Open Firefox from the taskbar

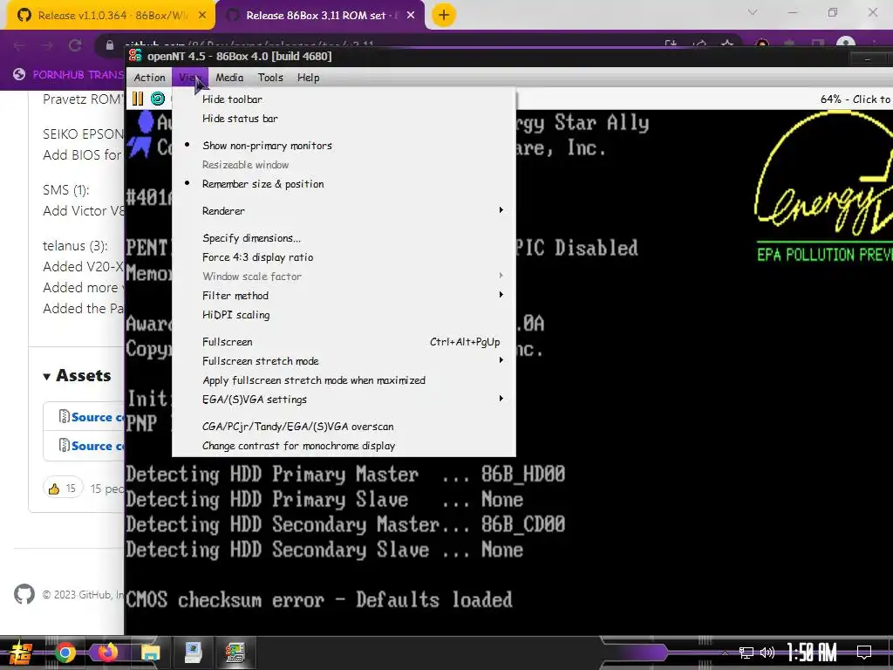[107, 653]
